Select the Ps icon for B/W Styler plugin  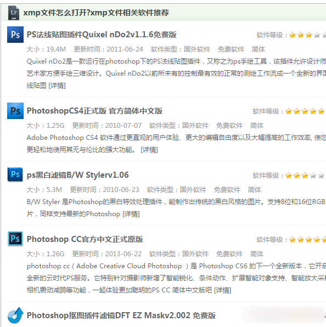pyautogui.click(x=15, y=174)
